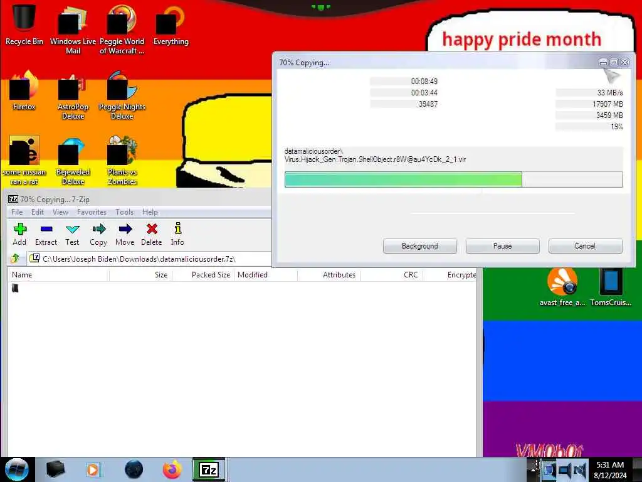The width and height of the screenshot is (642, 482).
Task: Click the Add toolbar icon in 7-Zip
Action: tap(19, 234)
